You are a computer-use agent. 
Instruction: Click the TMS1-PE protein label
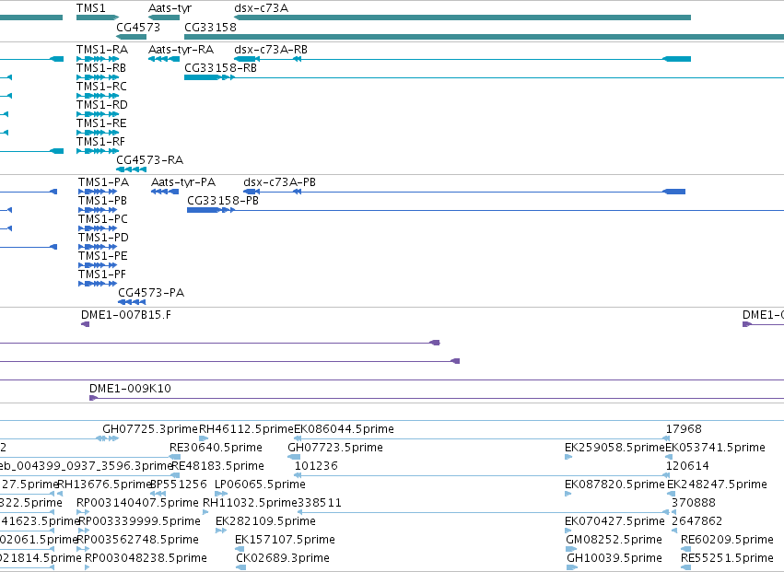[x=102, y=256]
